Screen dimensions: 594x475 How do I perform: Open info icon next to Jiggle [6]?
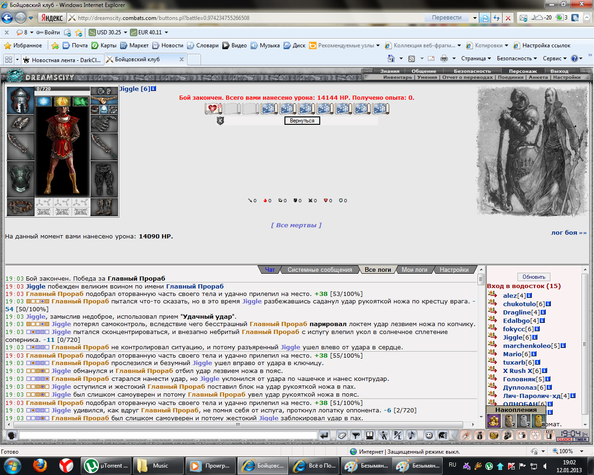point(154,89)
